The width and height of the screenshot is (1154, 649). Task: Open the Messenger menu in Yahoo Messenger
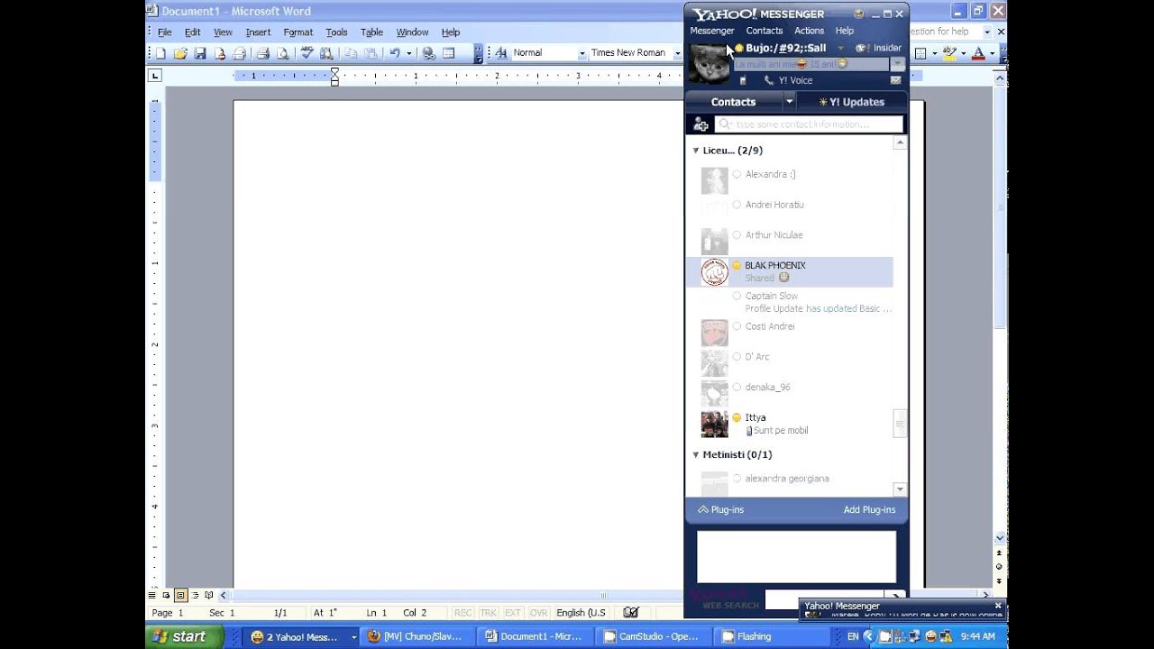[x=712, y=31]
